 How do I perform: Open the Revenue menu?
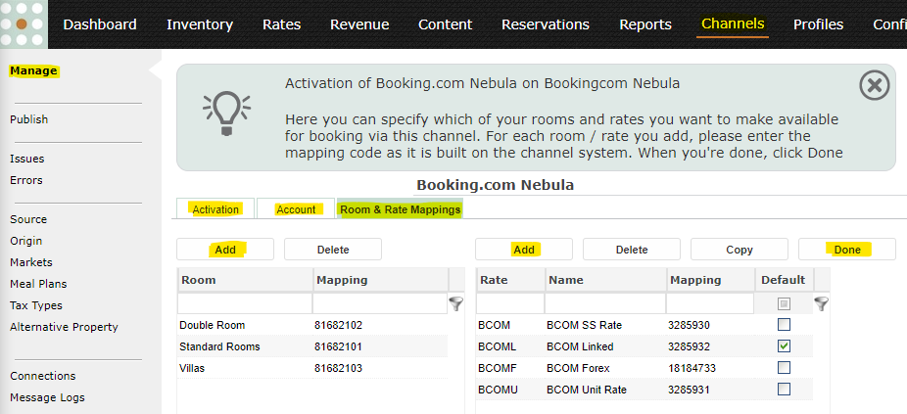[x=359, y=24]
